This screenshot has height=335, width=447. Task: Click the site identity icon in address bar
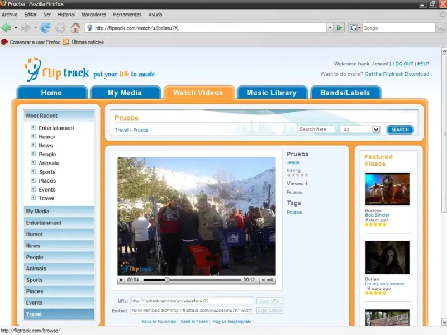[89, 28]
